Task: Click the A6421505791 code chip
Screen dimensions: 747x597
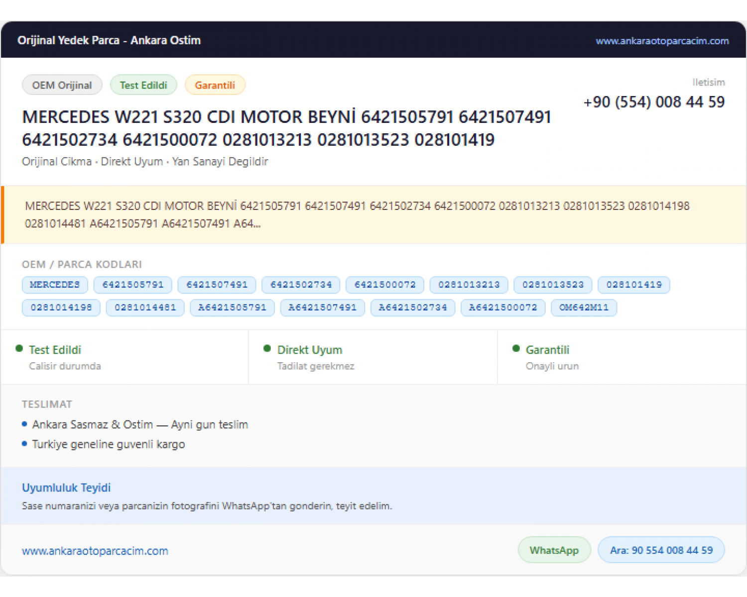Action: pyautogui.click(x=233, y=307)
